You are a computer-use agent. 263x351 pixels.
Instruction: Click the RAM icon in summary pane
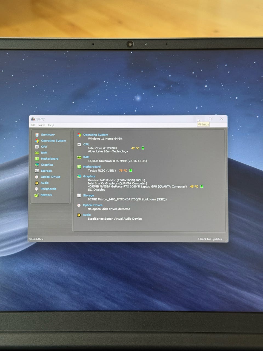[79, 157]
